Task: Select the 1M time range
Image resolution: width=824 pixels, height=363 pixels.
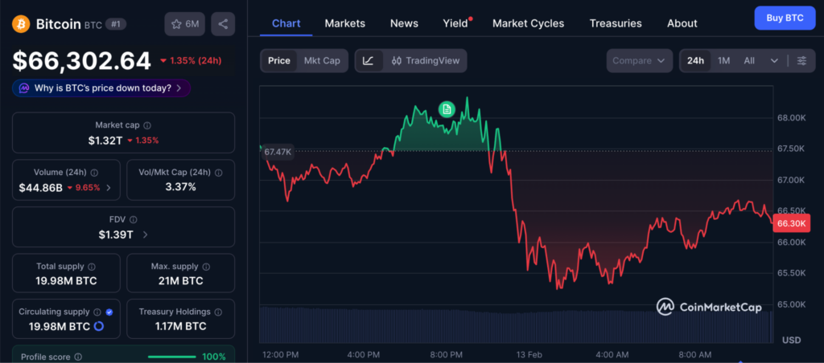Action: (x=723, y=60)
